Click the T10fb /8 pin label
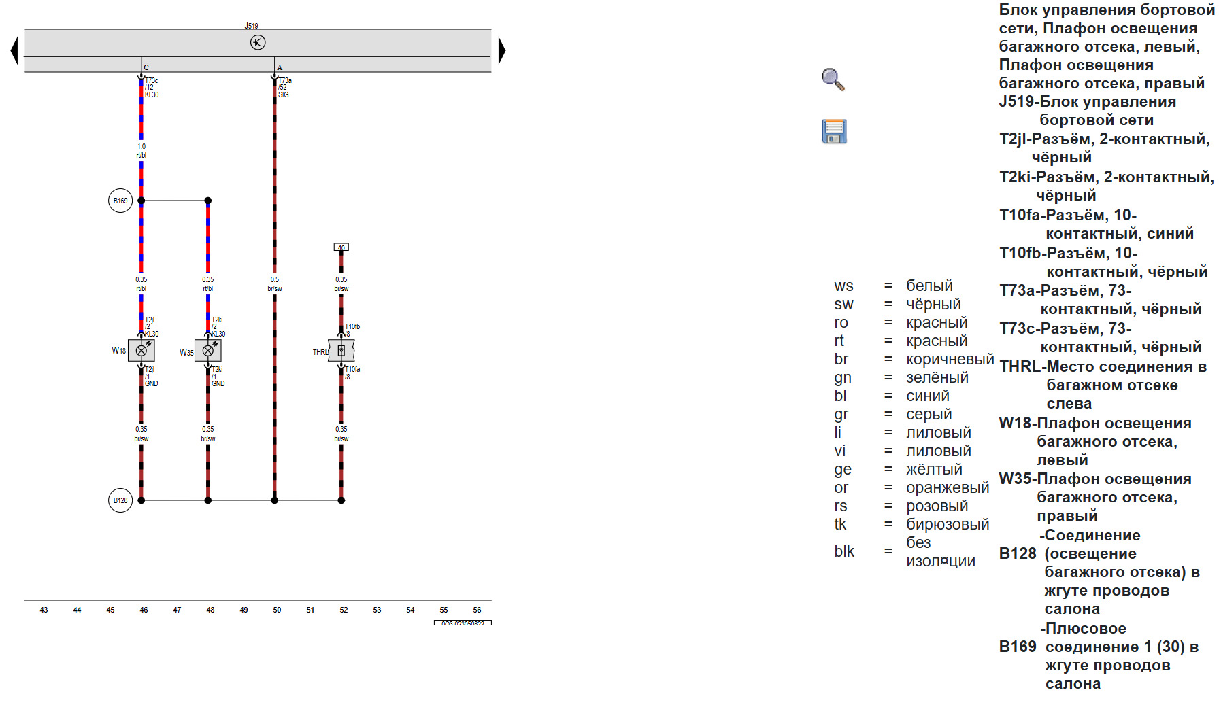The image size is (1221, 724). [352, 330]
